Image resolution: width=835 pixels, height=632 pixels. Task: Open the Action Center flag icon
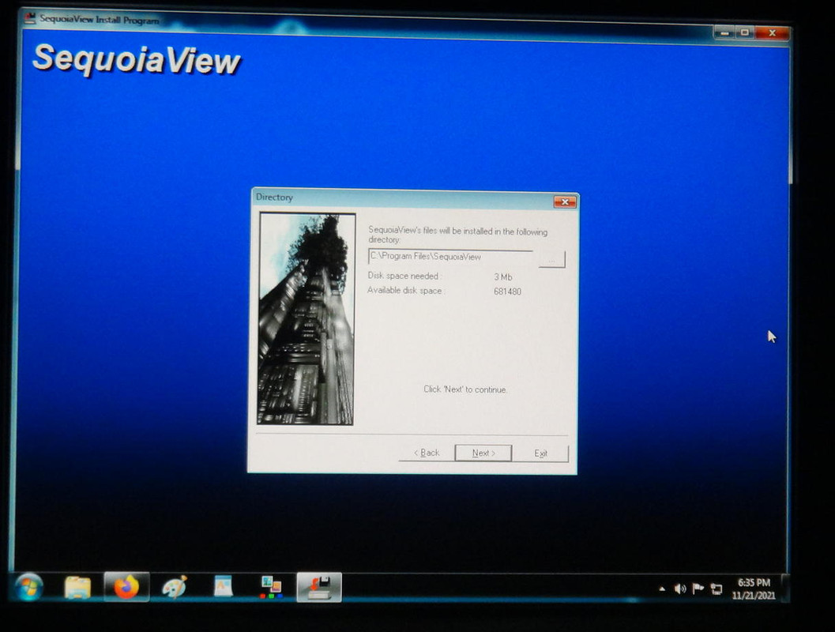pos(698,589)
